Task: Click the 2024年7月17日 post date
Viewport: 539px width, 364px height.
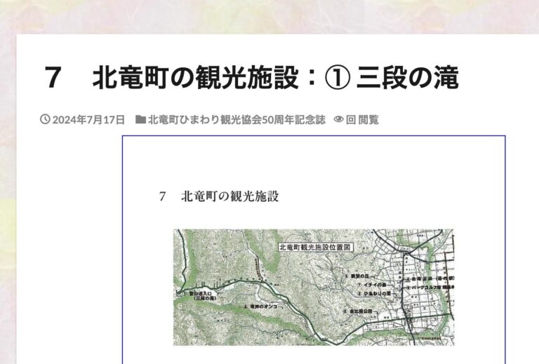Action: tap(88, 120)
